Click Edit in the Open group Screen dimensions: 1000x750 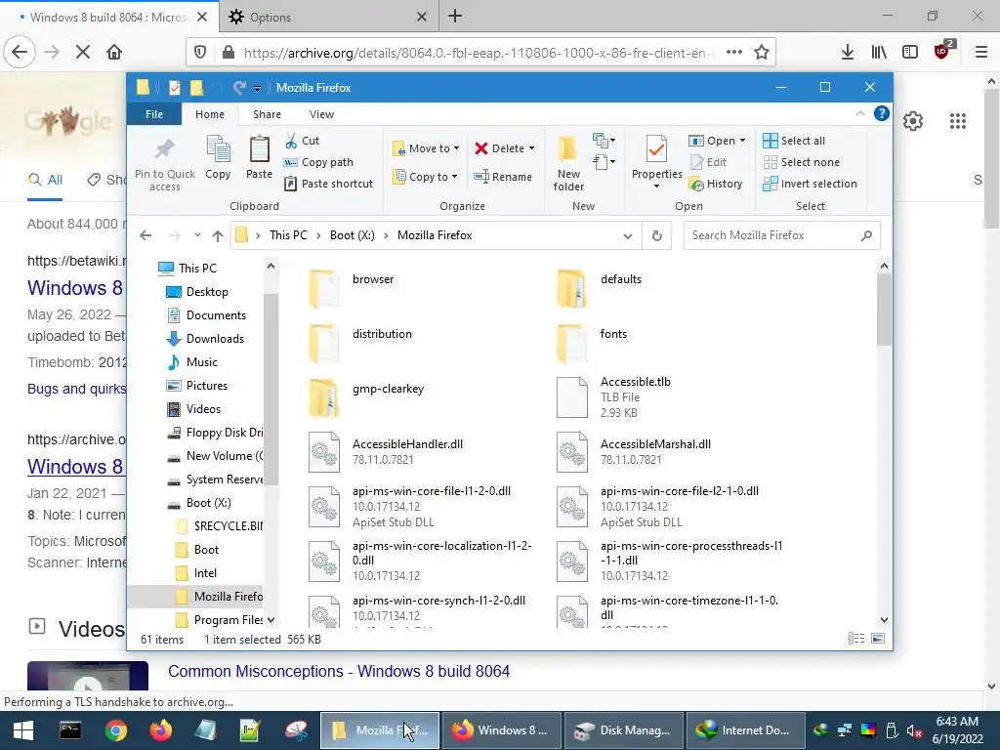(709, 162)
